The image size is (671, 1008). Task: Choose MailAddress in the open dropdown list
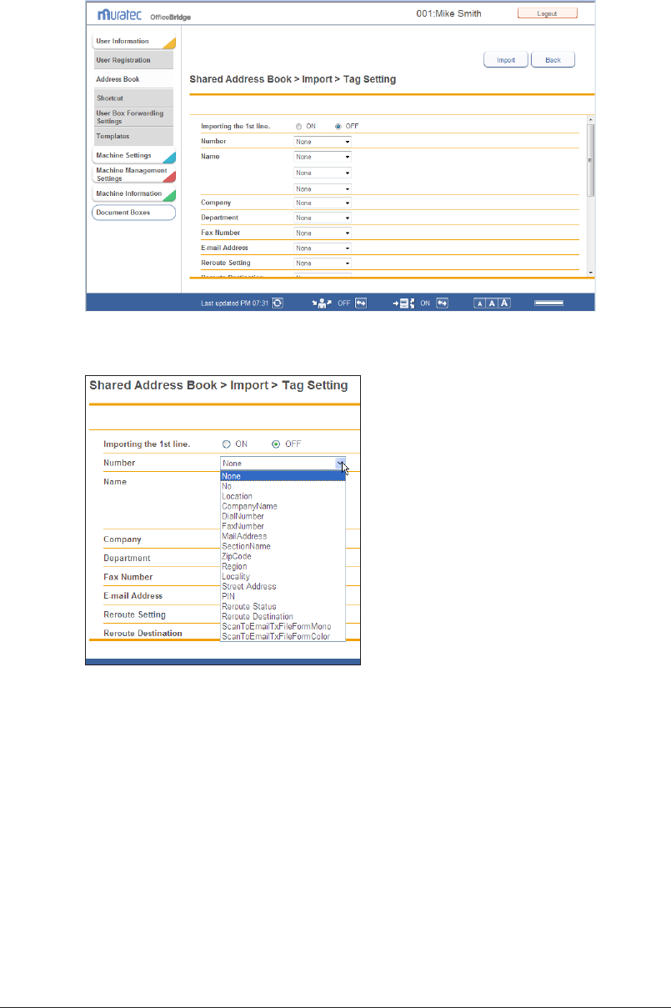(283, 536)
